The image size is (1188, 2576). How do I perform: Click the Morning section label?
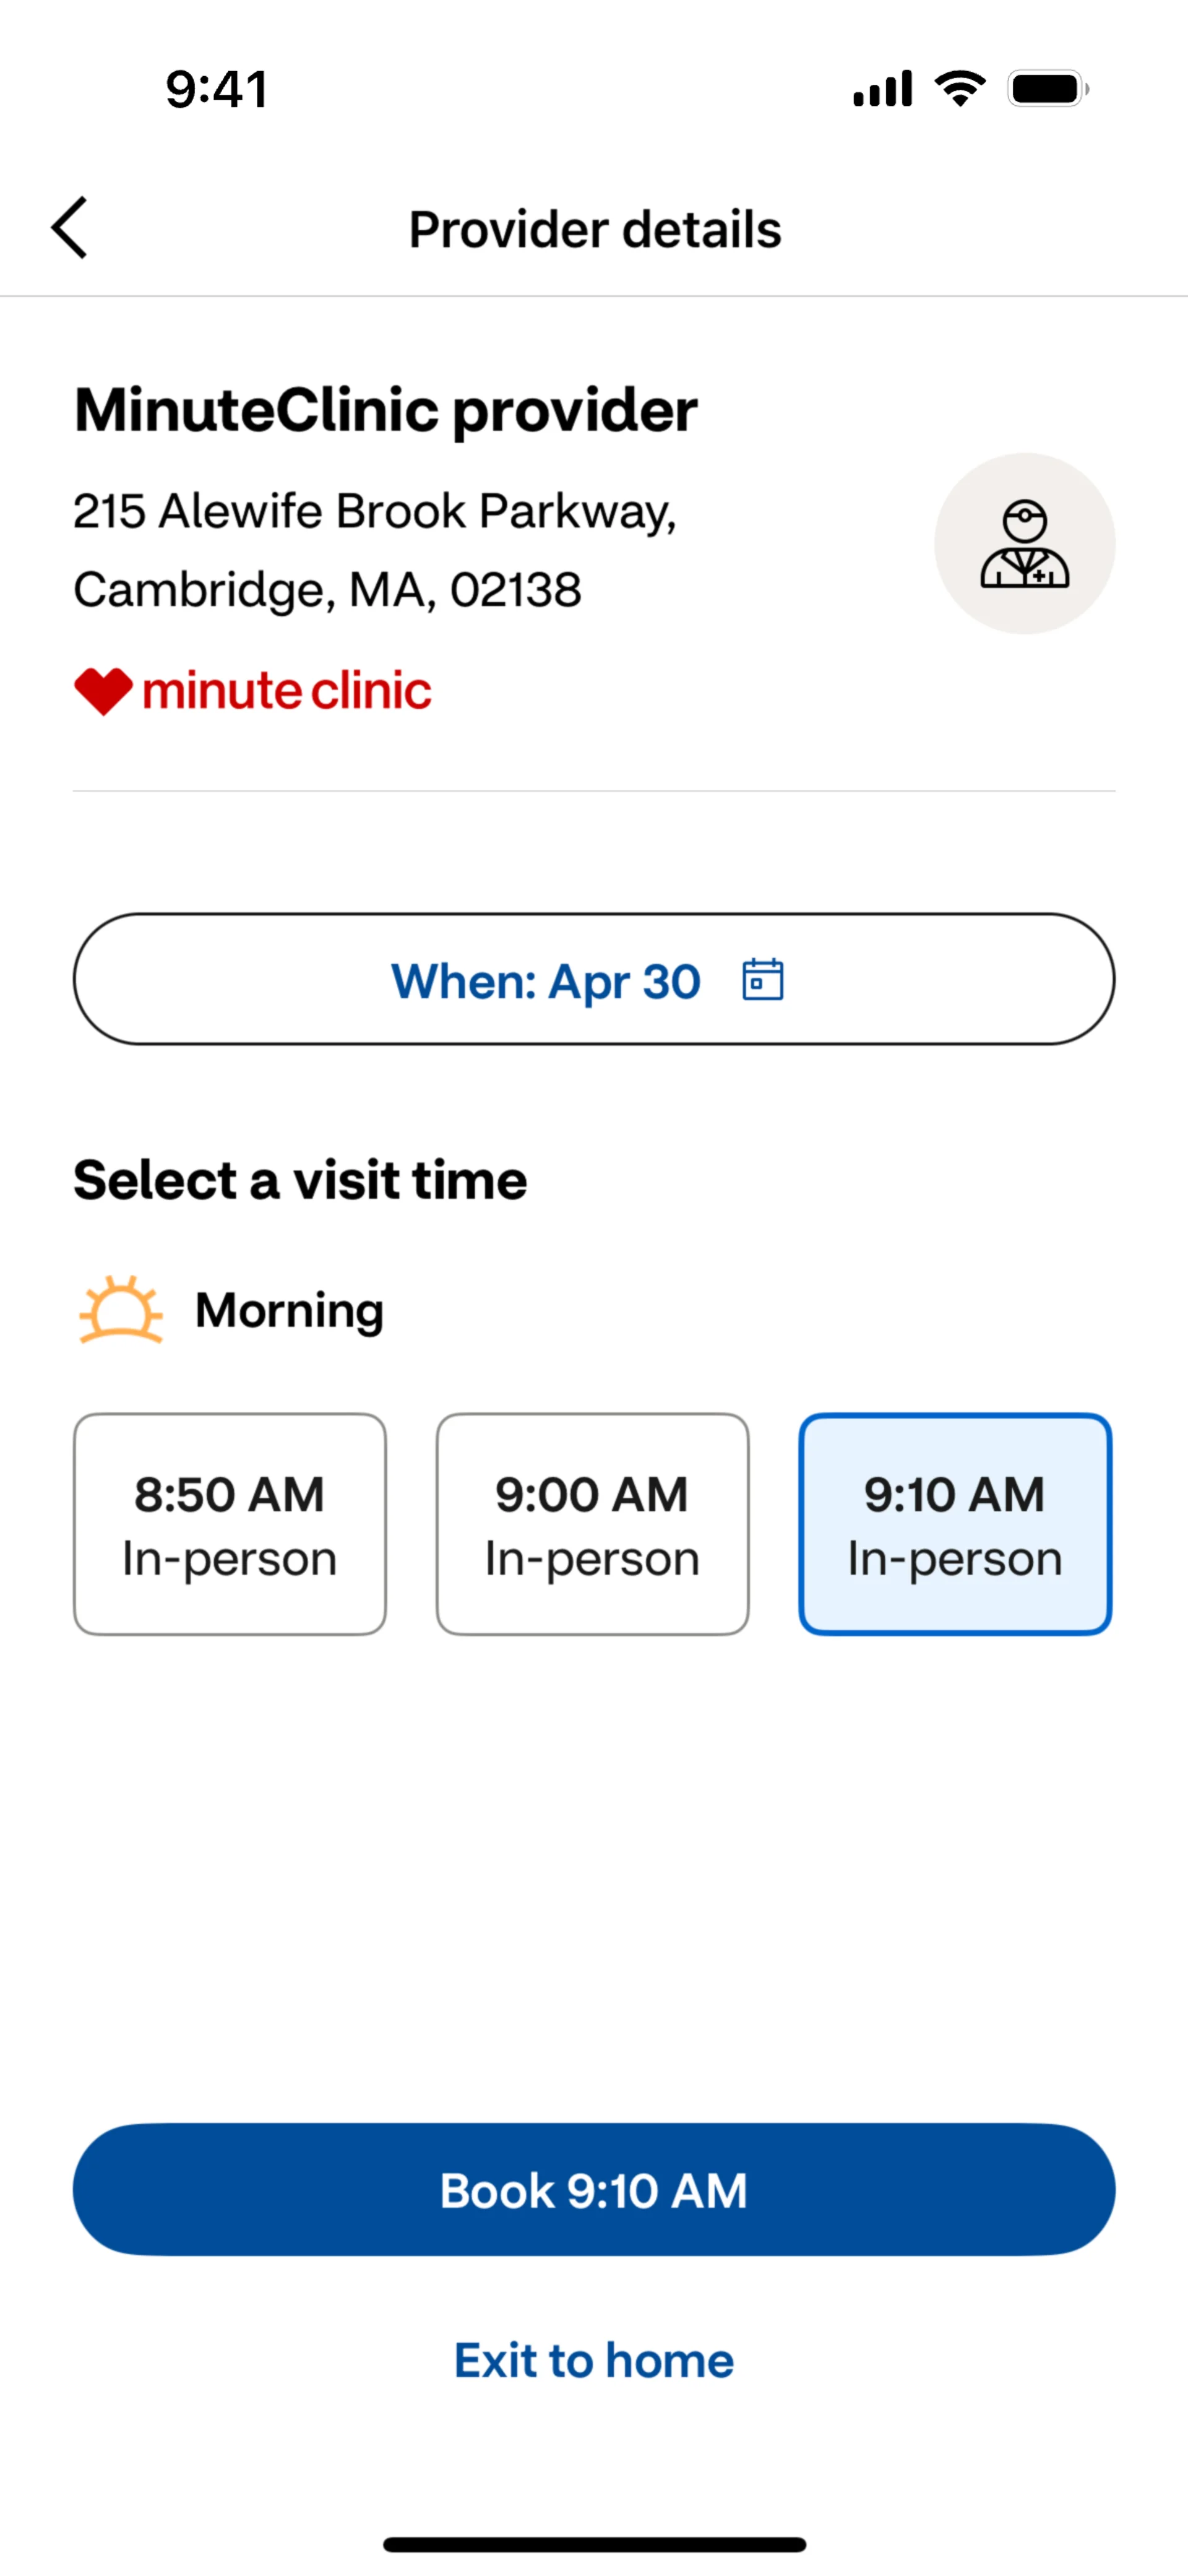click(x=289, y=1310)
